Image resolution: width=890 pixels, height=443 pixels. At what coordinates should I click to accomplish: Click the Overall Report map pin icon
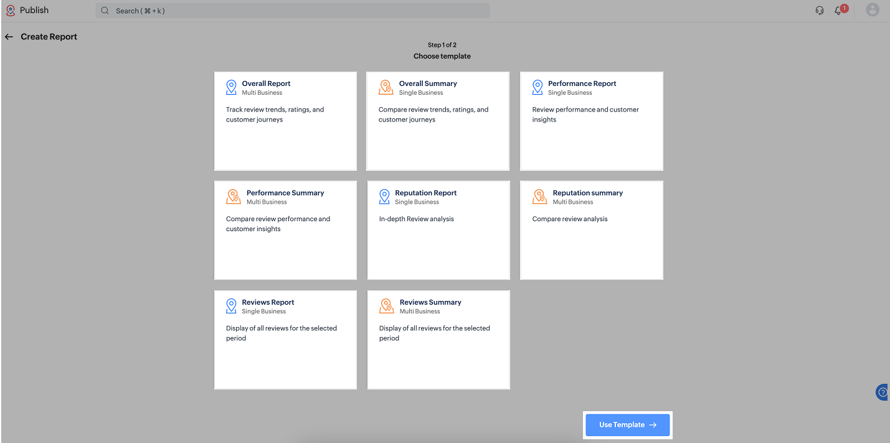click(x=231, y=87)
